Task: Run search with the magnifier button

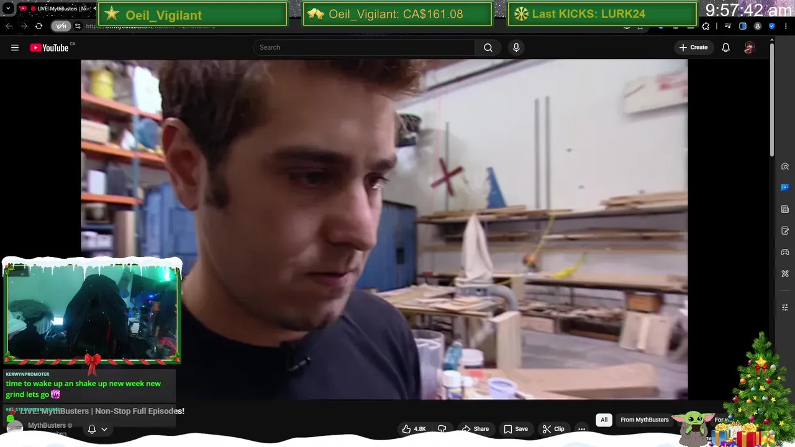Action: pos(488,47)
